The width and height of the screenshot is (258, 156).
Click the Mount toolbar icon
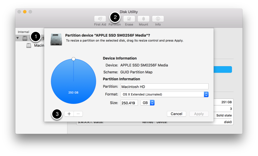(x=144, y=19)
